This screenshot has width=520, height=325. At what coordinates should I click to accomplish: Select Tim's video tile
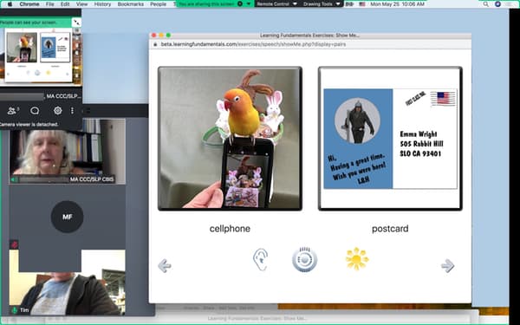(x=68, y=283)
